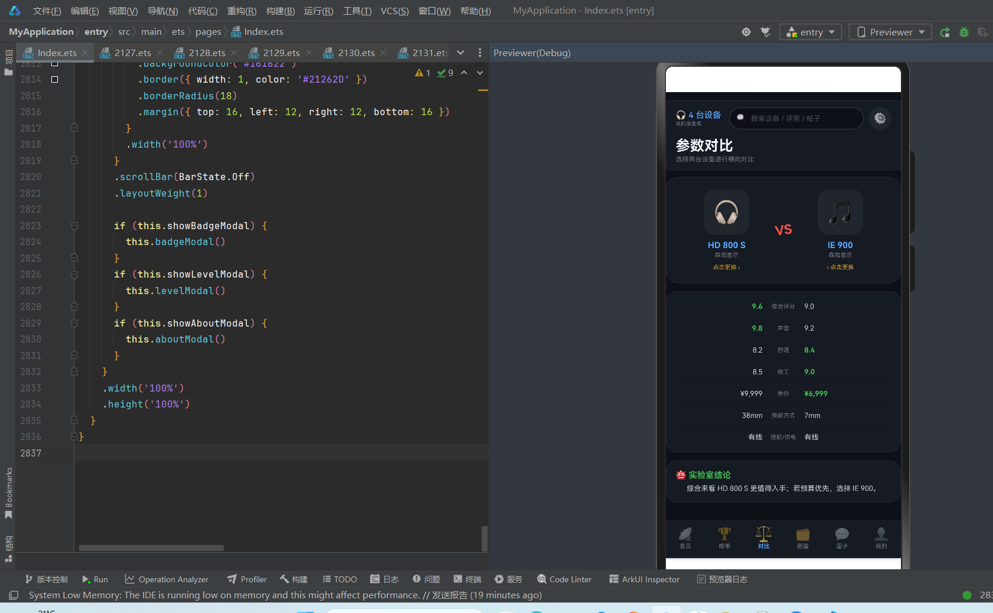Click the build hammer icon in toolbar
993x613 pixels.
click(x=766, y=32)
